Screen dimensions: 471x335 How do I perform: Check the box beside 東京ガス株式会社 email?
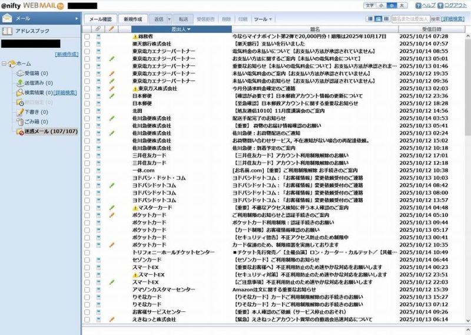point(87,88)
